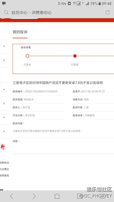Tap the 4G signal indicator in status bar
The width and height of the screenshot is (114, 202).
(74, 3)
